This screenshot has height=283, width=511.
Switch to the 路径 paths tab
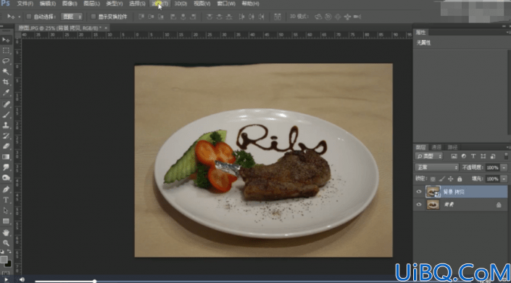point(452,147)
